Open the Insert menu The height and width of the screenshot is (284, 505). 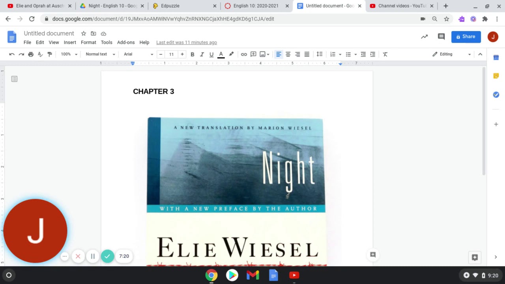pyautogui.click(x=70, y=43)
